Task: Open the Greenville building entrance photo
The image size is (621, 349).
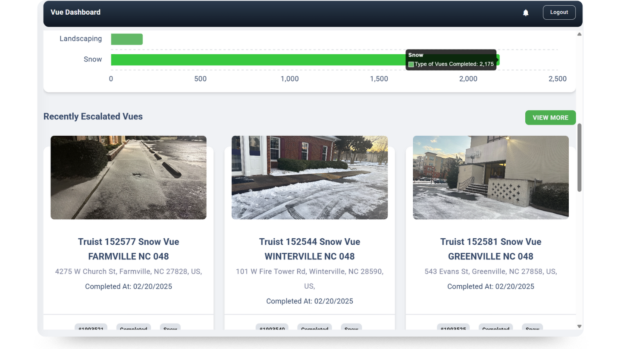Action: coord(491,178)
